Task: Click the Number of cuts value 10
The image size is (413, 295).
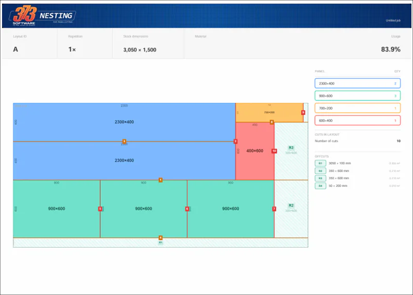Action: point(399,141)
